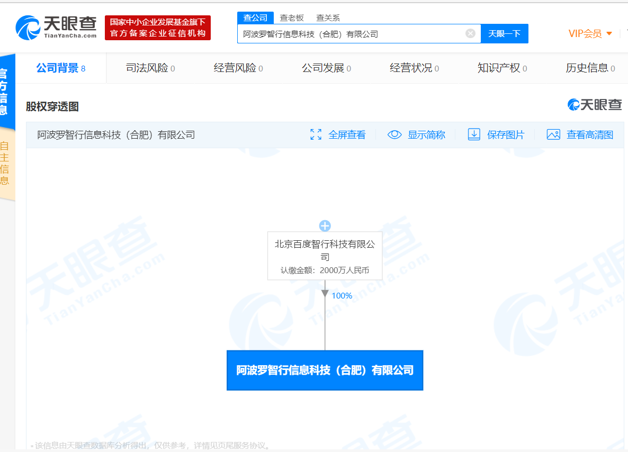Viewport: 628px width, 452px height.
Task: Click the fullscreen view icon
Action: (316, 134)
